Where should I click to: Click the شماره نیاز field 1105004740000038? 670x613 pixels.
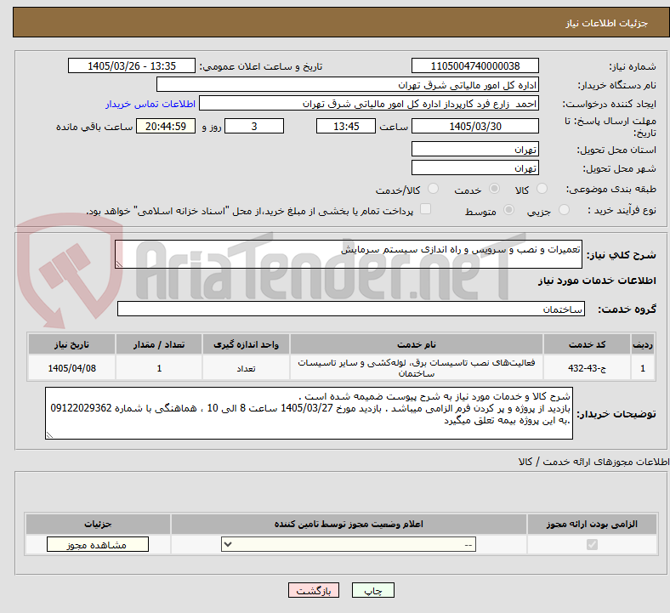click(x=474, y=65)
